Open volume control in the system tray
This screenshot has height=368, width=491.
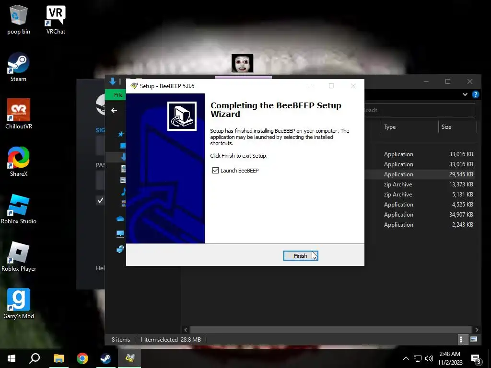click(429, 358)
